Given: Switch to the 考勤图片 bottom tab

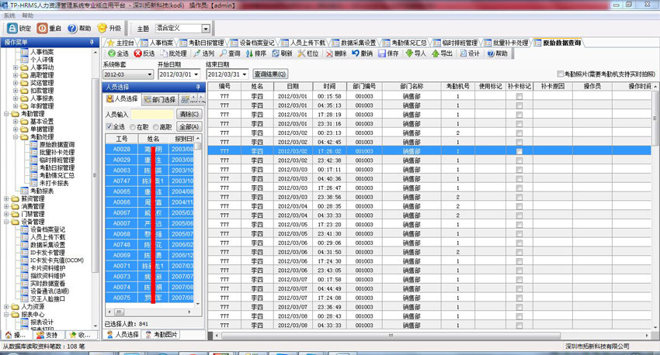Looking at the screenshot, I should (x=161, y=334).
